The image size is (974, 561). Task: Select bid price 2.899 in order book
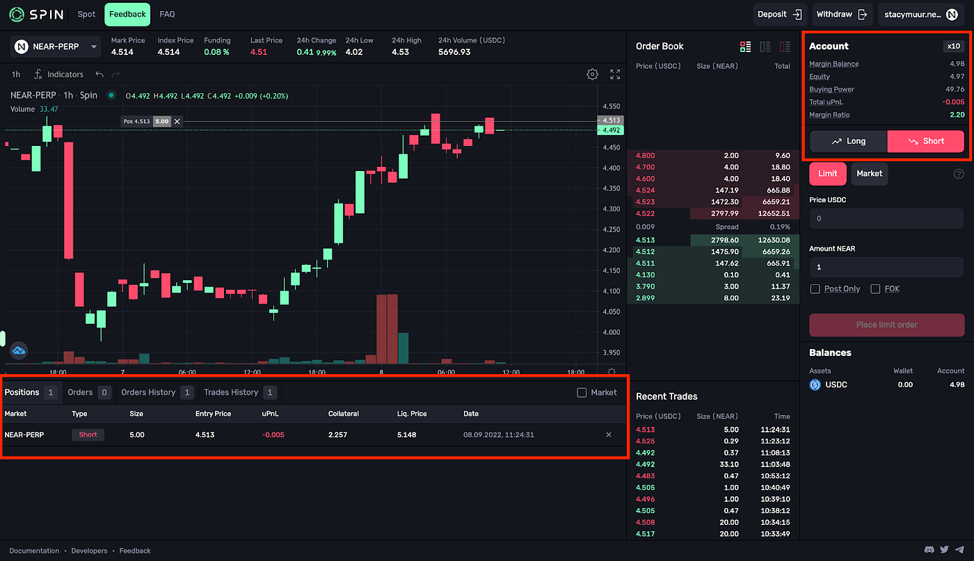coord(645,298)
